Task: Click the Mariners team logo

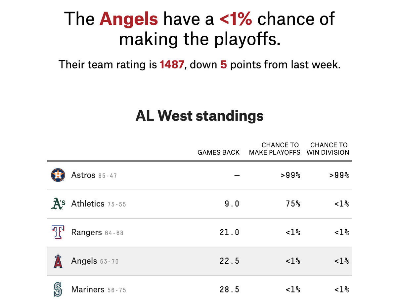Action: coord(58,290)
